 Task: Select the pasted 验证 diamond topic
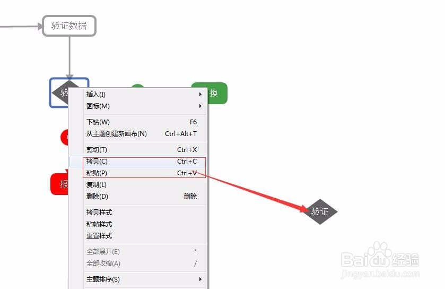click(320, 212)
